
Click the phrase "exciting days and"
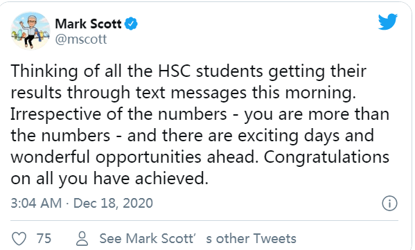click(x=306, y=136)
